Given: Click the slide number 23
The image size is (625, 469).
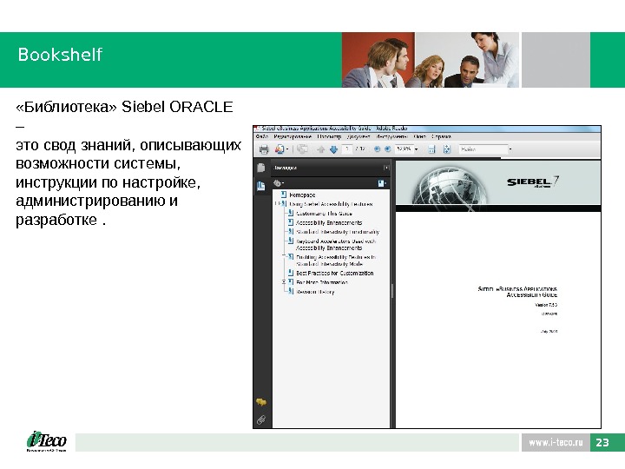Looking at the screenshot, I should [x=602, y=442].
